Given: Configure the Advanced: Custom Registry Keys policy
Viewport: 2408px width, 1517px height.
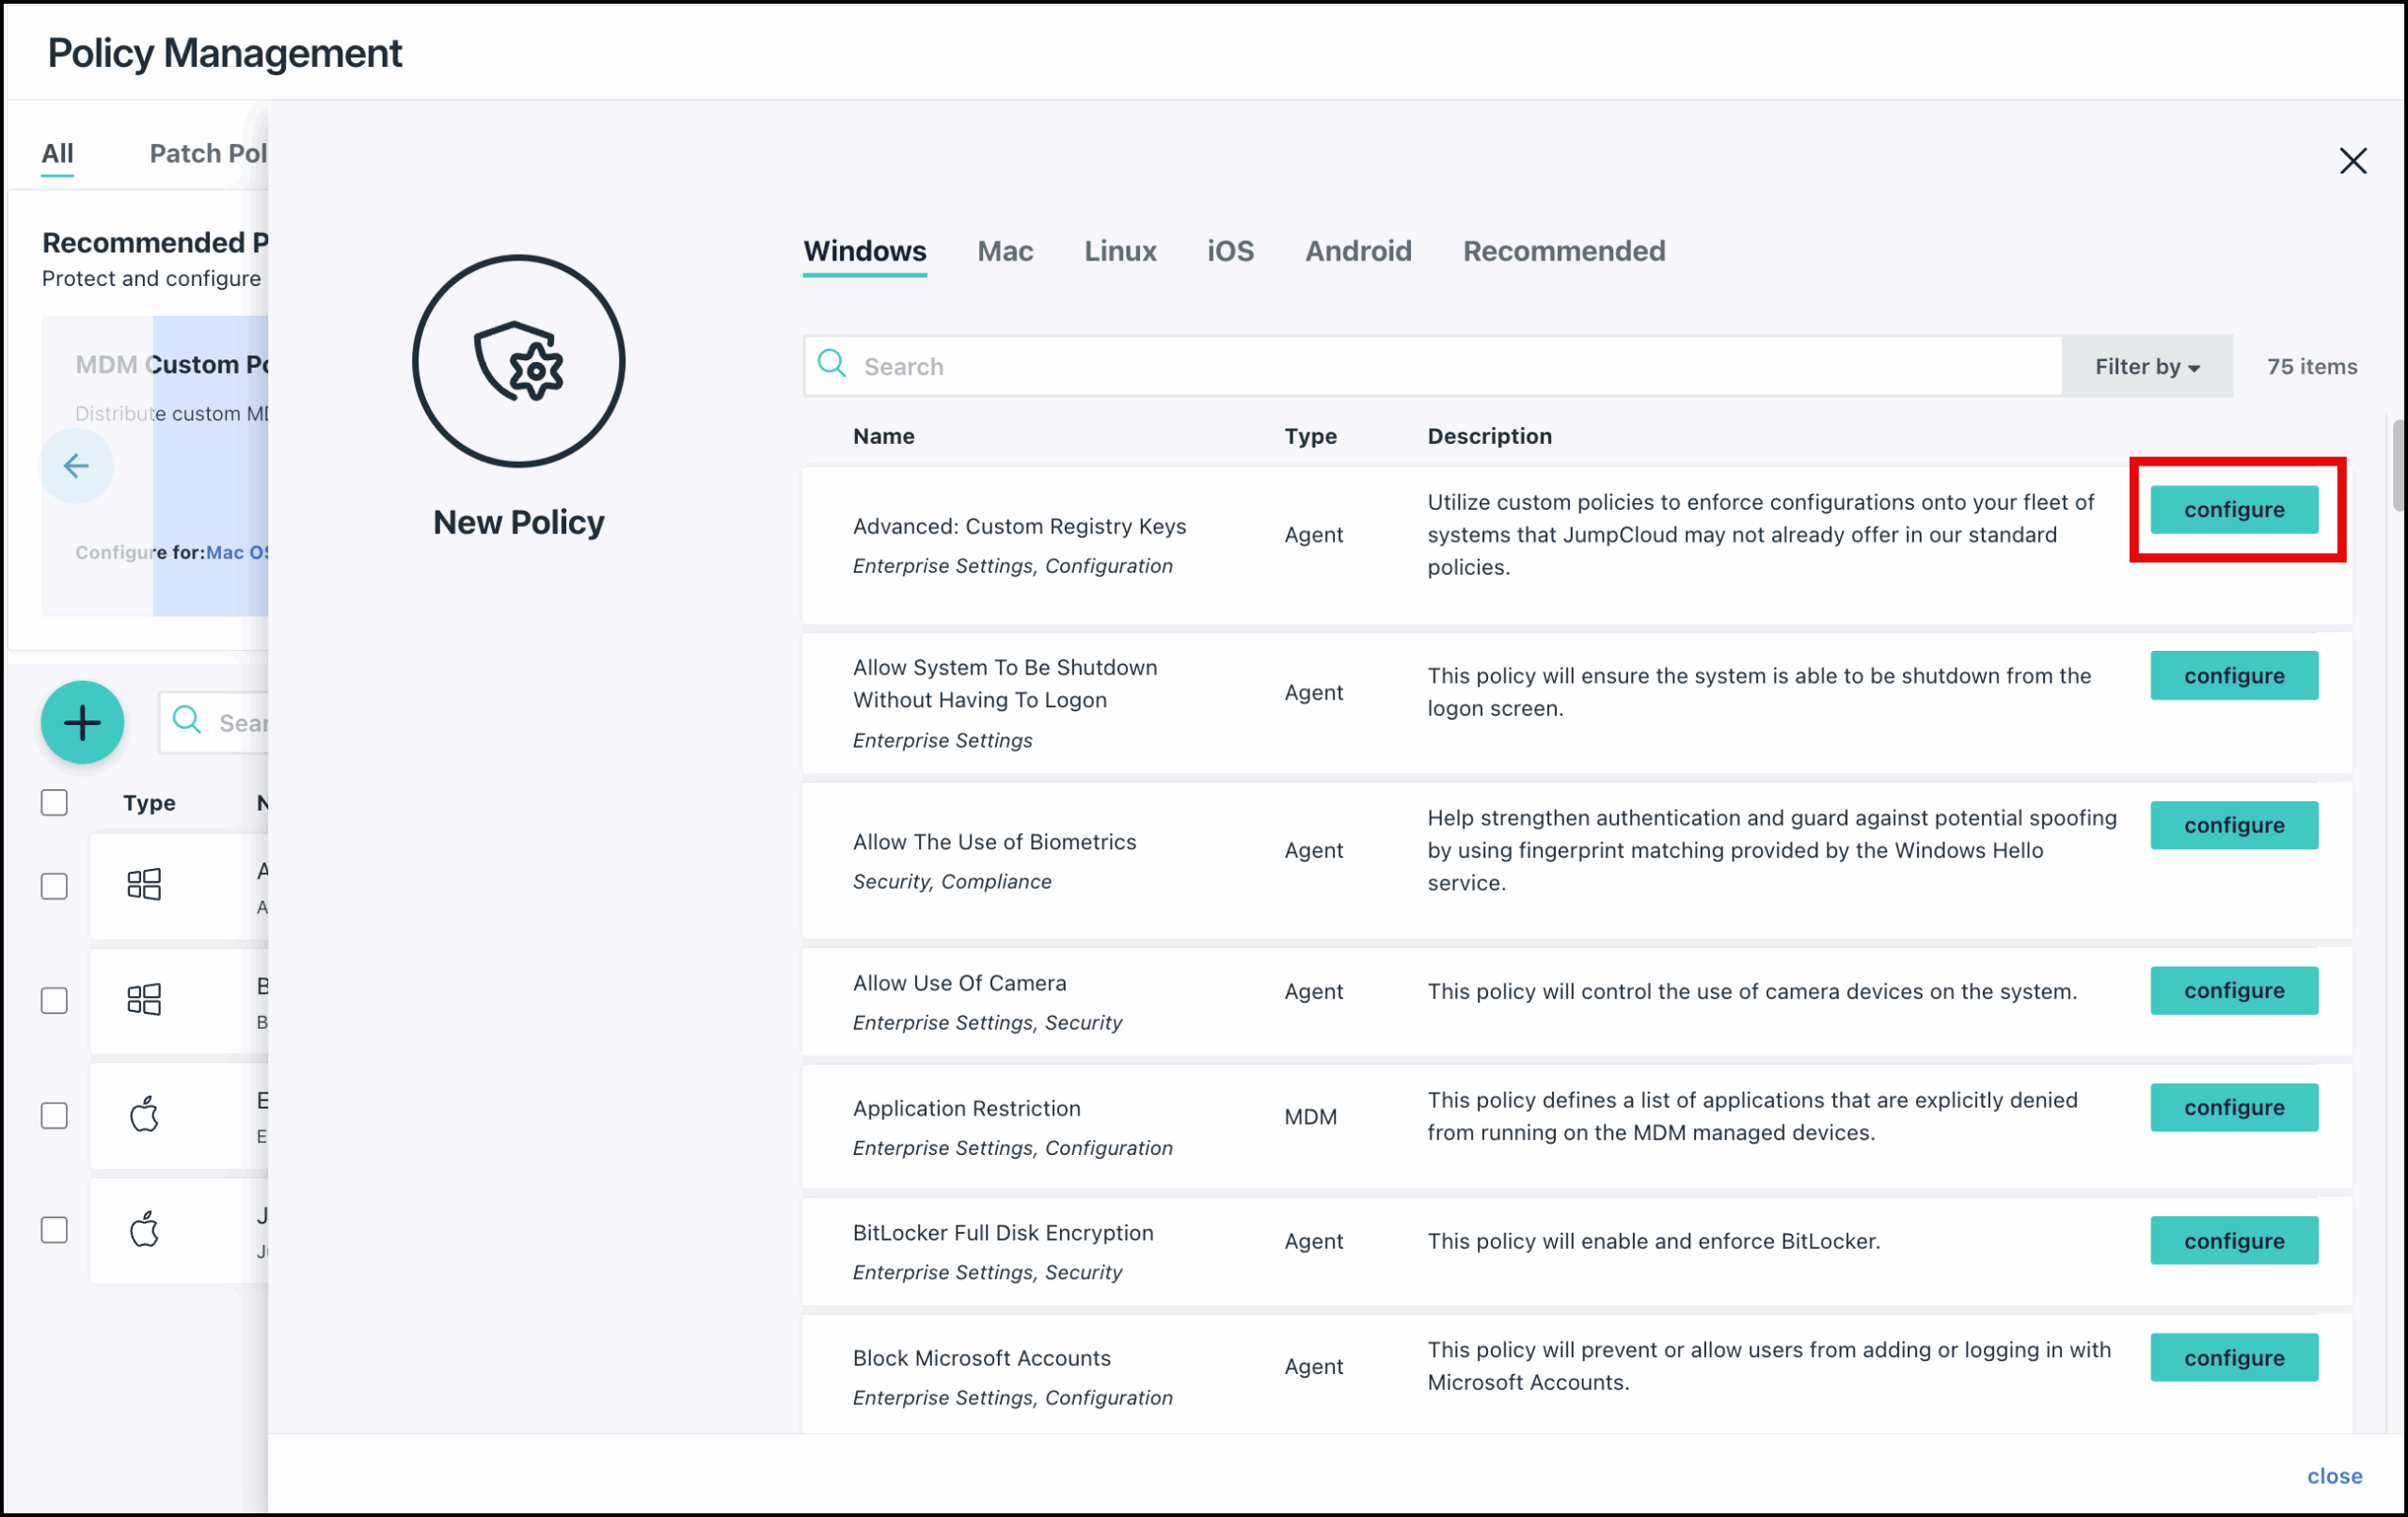Looking at the screenshot, I should pos(2235,509).
